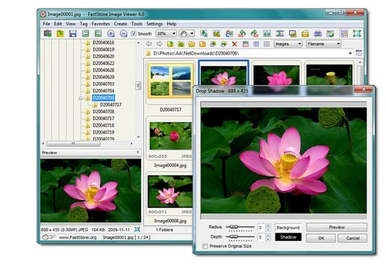This screenshot has height=264, width=386.
Task: Open the Settings menu
Action: coord(154,24)
